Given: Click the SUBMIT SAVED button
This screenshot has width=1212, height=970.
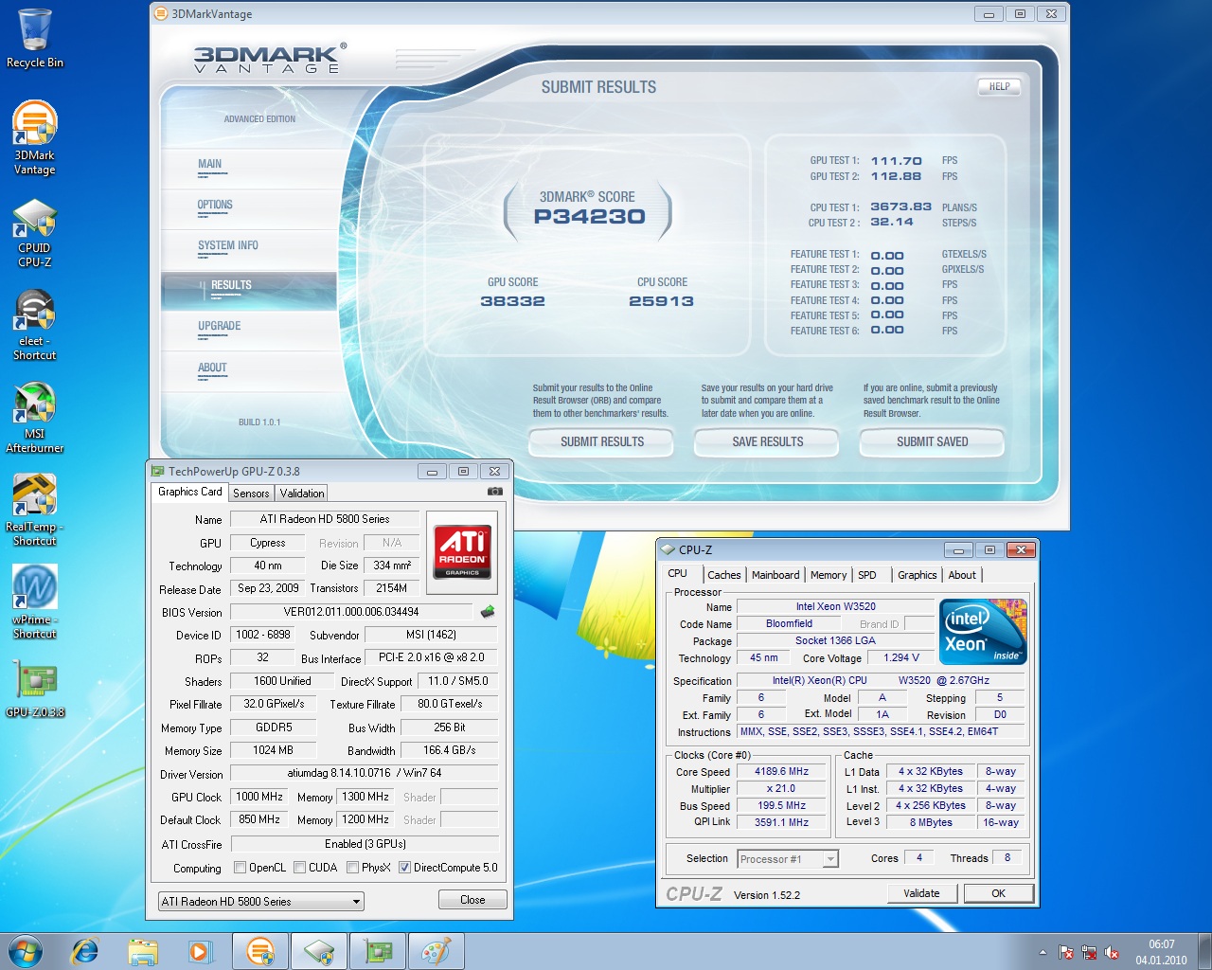Looking at the screenshot, I should click(x=933, y=441).
